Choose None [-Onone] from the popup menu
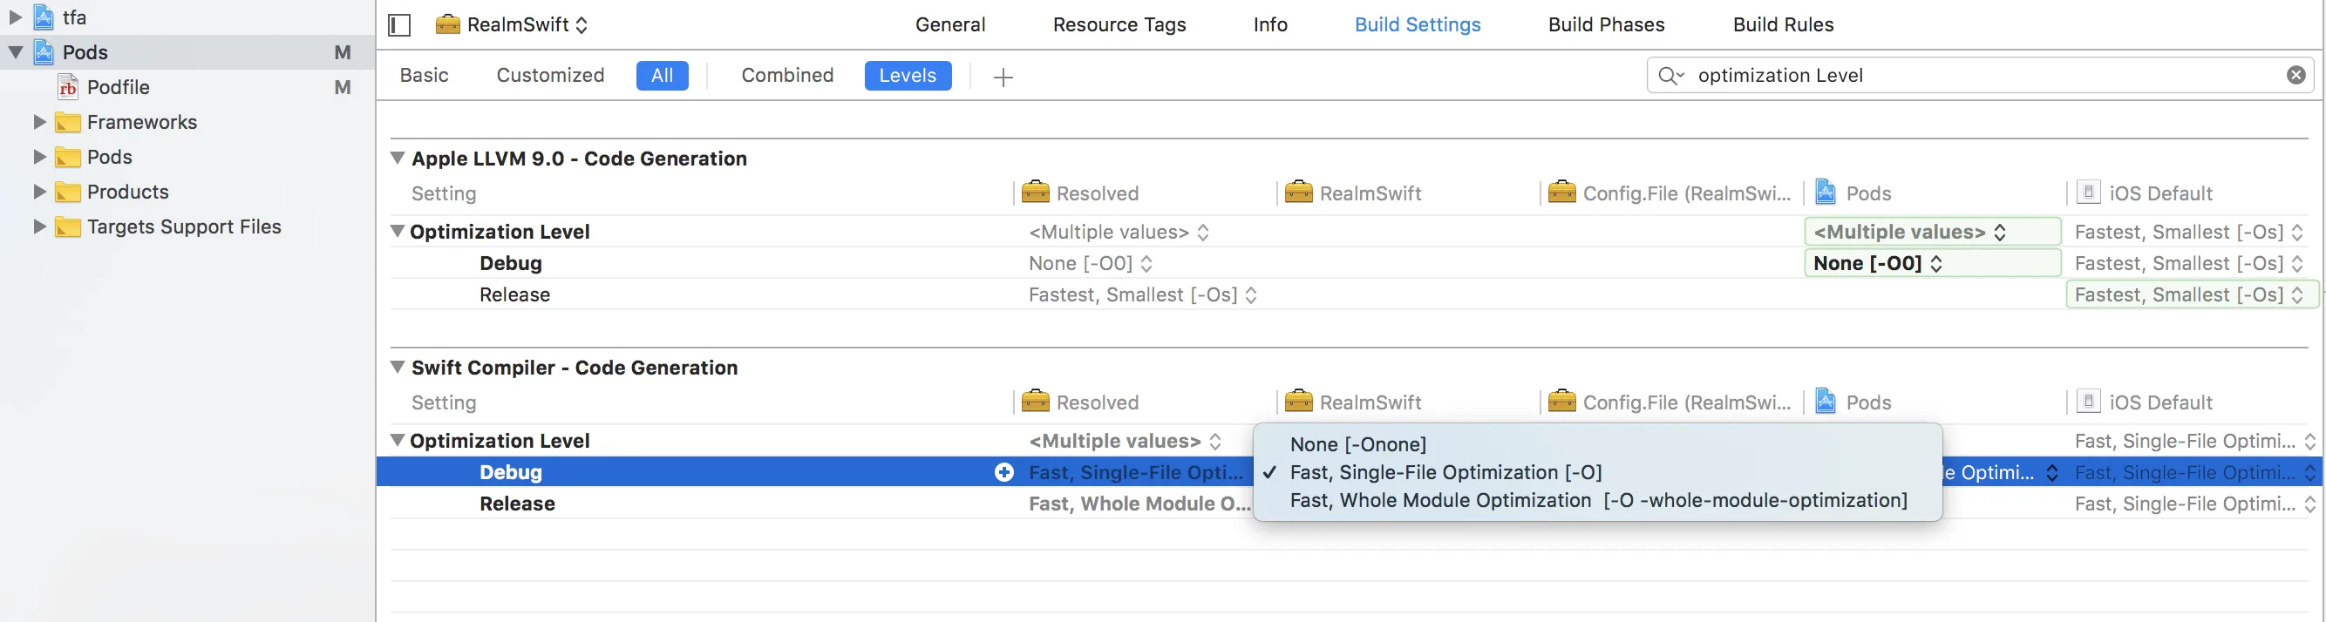This screenshot has width=2326, height=622. click(x=1357, y=444)
